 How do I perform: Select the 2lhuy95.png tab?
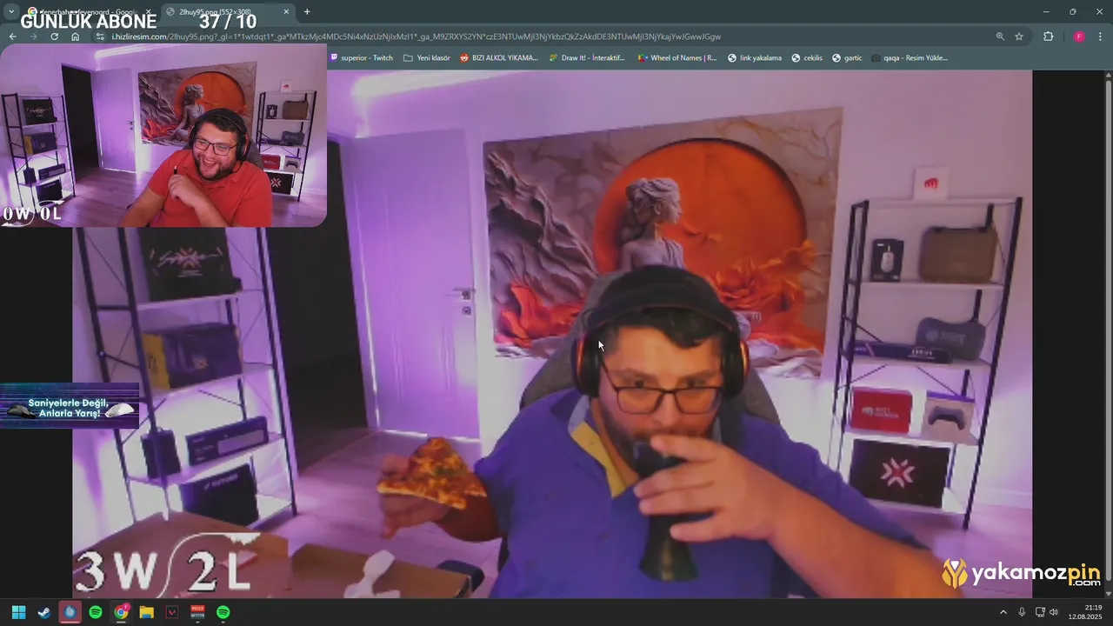(x=229, y=11)
